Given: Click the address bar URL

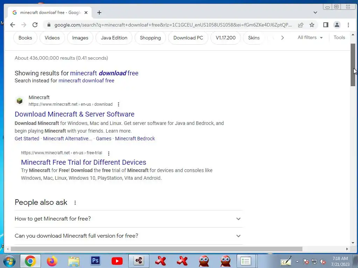Looking at the screenshot, I should pos(173,25).
